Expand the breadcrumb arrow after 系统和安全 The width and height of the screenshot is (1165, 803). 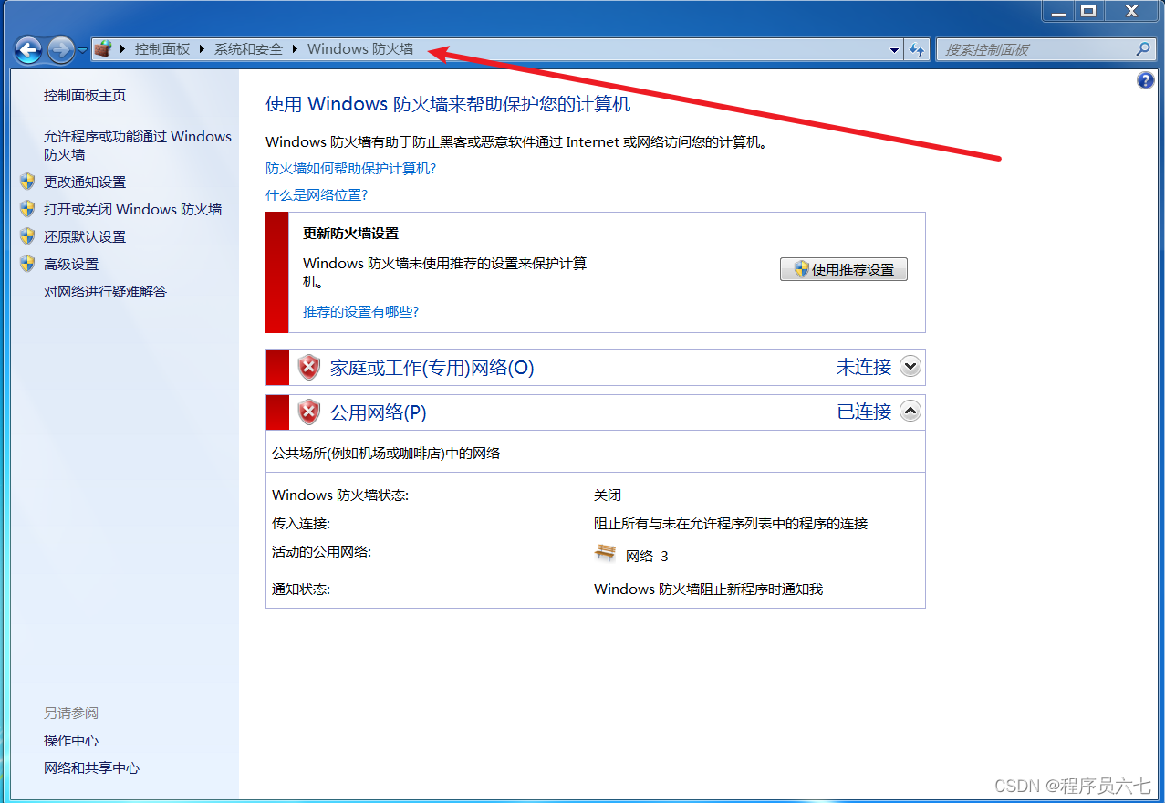[295, 49]
